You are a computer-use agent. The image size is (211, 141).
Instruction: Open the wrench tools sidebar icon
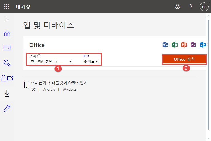click(7, 108)
